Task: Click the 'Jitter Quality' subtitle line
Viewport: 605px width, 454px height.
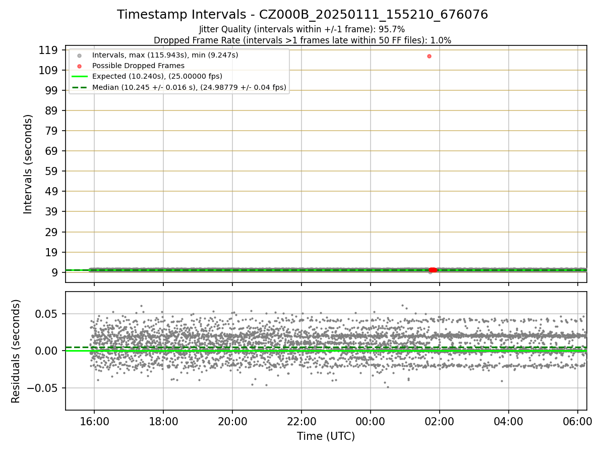Action: pos(302,30)
